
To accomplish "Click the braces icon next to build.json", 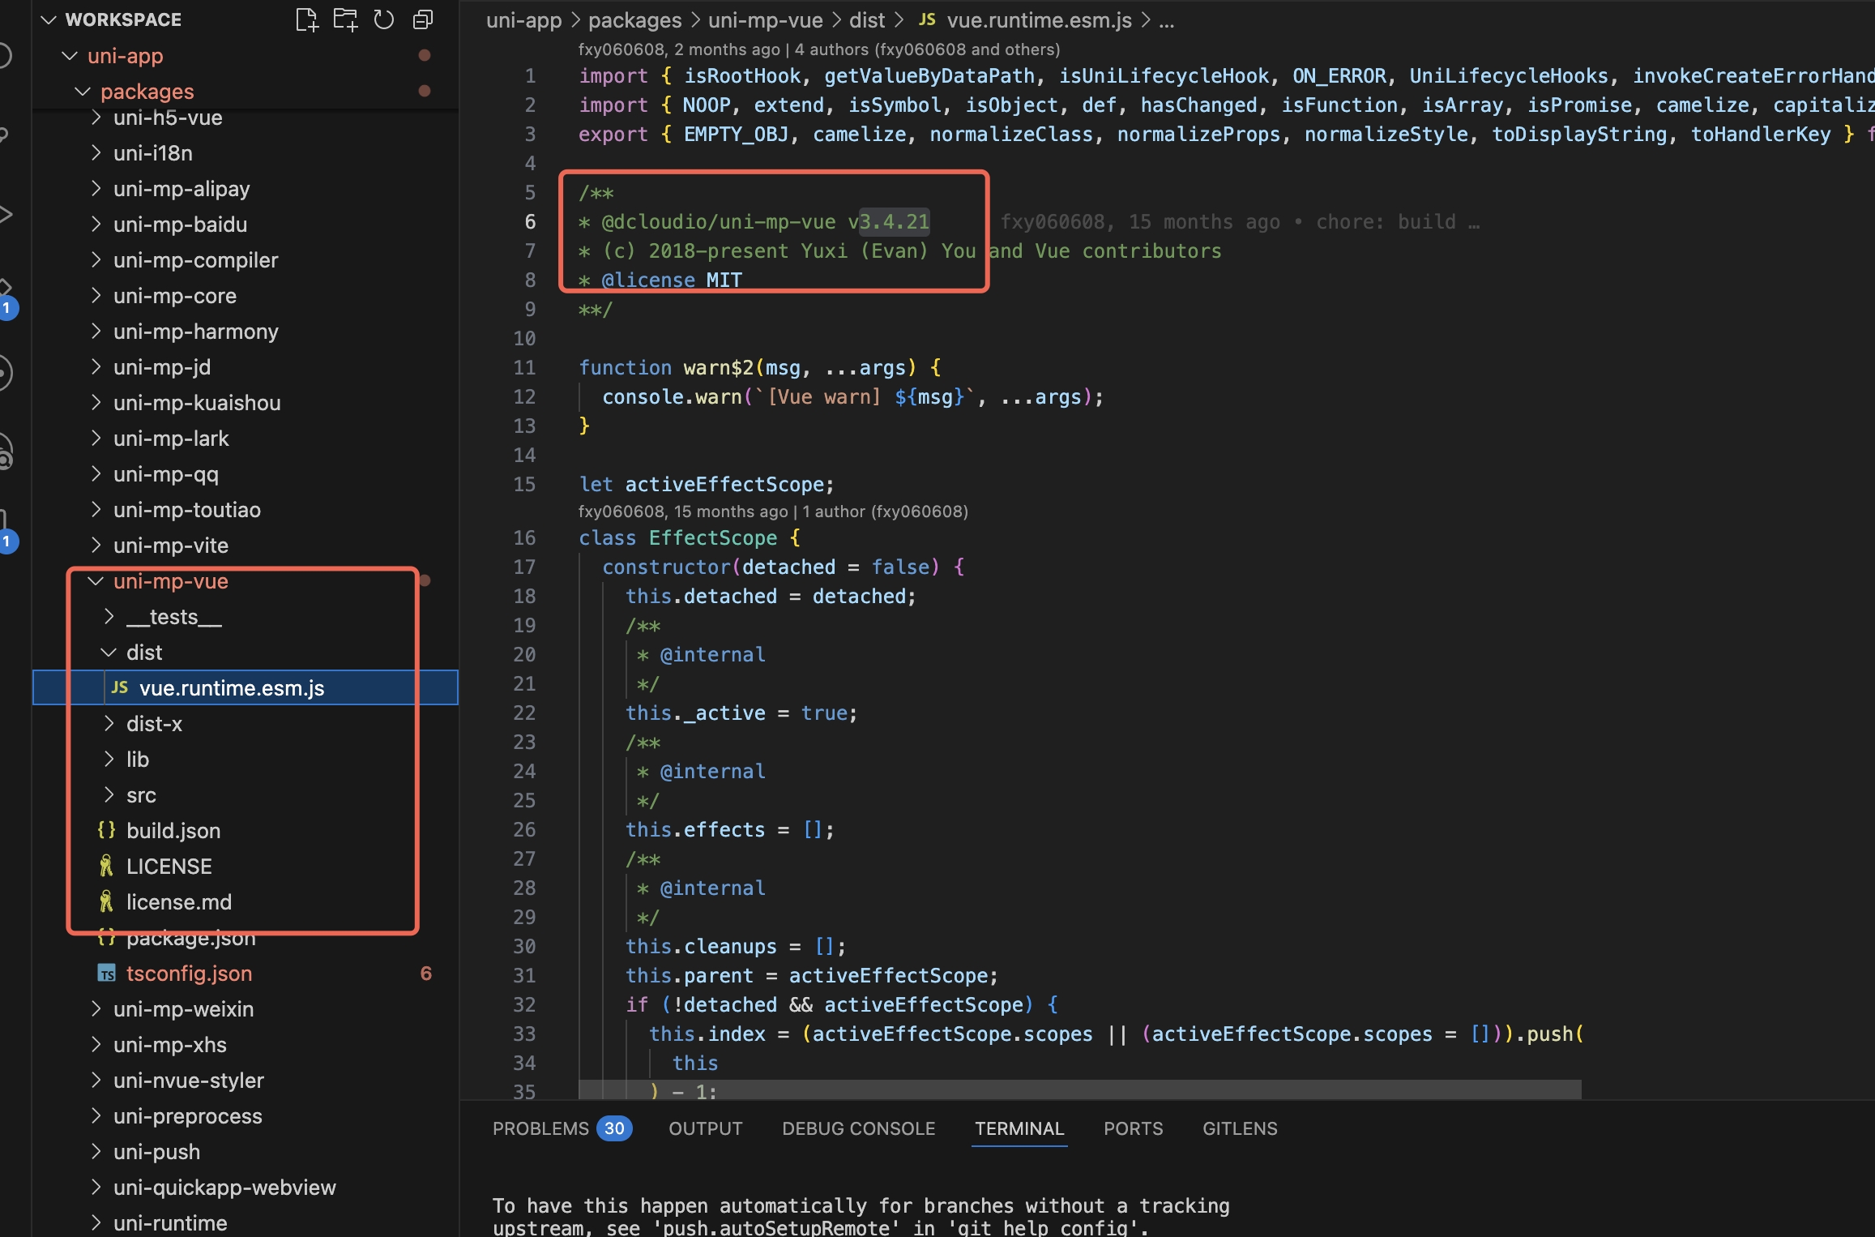I will point(106,830).
